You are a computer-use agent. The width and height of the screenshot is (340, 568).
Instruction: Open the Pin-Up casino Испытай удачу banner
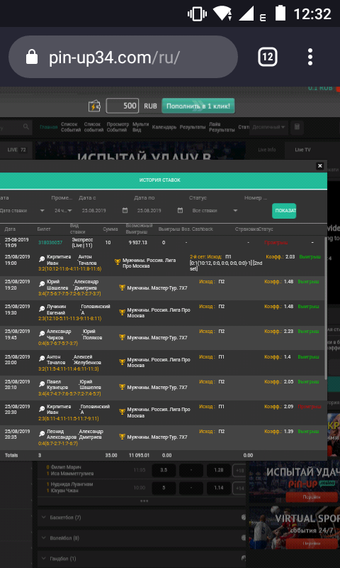[x=295, y=483]
